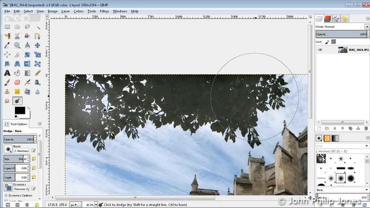
Task: Expand the Dynamics Options section
Action: click(6, 195)
